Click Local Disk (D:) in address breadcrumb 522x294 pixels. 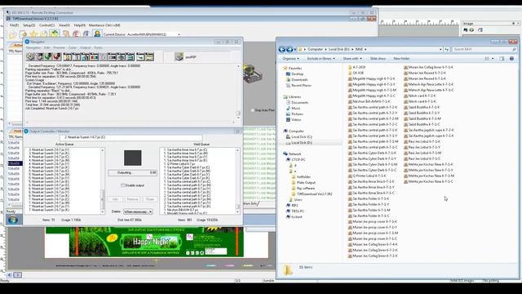[x=339, y=49]
